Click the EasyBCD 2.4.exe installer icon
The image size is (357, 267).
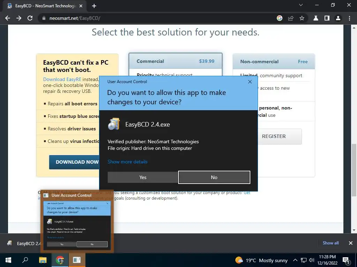pyautogui.click(x=114, y=124)
